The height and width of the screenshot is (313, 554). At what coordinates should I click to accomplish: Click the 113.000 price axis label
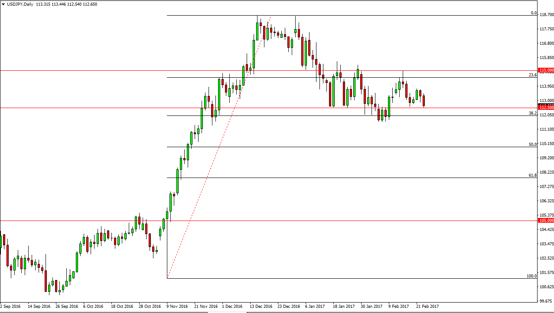tap(547, 101)
